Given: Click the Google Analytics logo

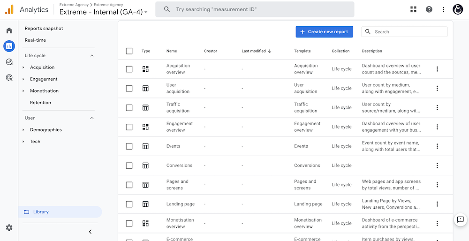Looking at the screenshot, I should (x=9, y=9).
